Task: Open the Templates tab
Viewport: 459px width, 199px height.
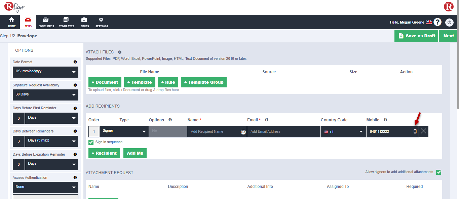Action: point(66,22)
